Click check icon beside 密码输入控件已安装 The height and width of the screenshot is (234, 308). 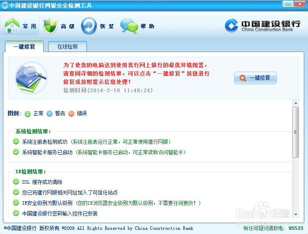coord(16,213)
